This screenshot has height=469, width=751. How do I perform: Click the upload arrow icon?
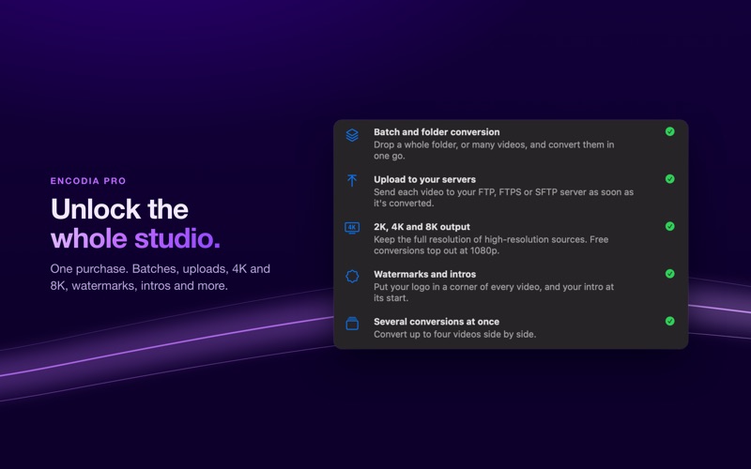(x=352, y=180)
